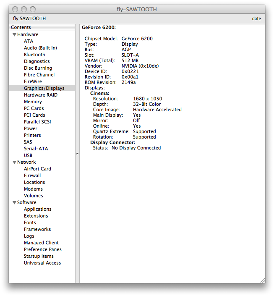Click vendor value NVIDIA (0x10de)
This screenshot has height=296, width=274.
[140, 66]
